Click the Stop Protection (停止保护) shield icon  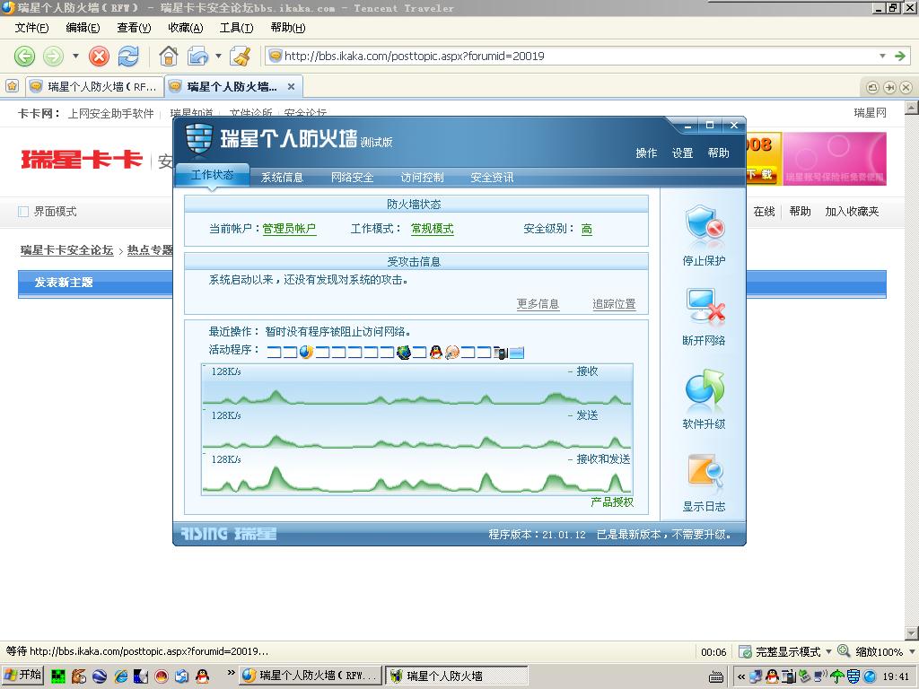click(705, 223)
